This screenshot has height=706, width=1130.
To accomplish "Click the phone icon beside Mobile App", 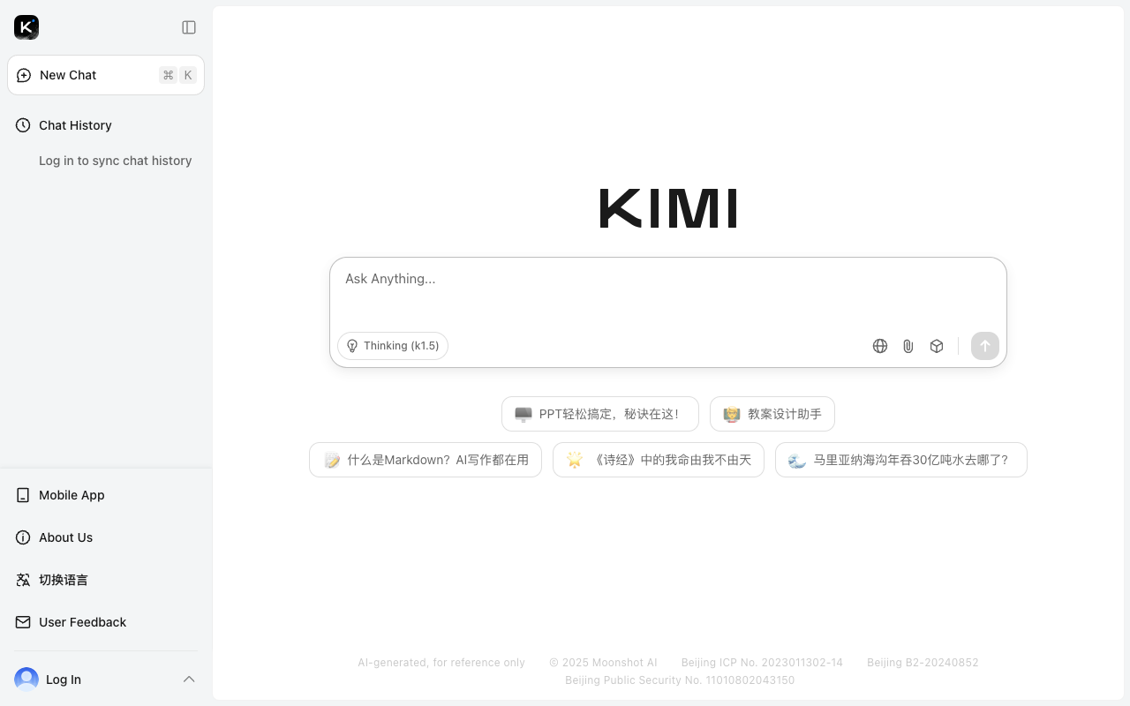I will click(x=23, y=495).
